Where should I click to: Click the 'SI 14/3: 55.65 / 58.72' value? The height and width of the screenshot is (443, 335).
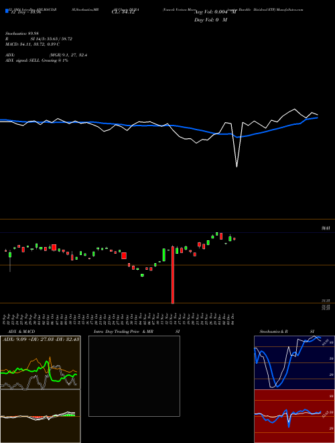click(x=52, y=39)
